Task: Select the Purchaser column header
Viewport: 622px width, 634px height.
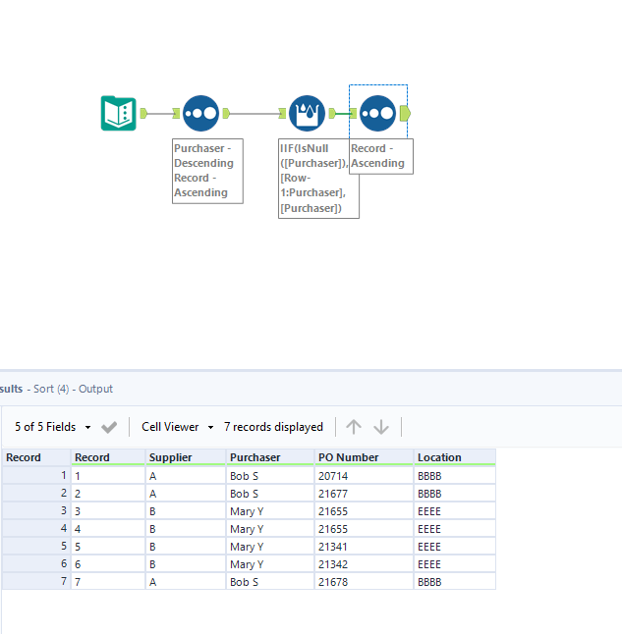Action: (x=254, y=457)
